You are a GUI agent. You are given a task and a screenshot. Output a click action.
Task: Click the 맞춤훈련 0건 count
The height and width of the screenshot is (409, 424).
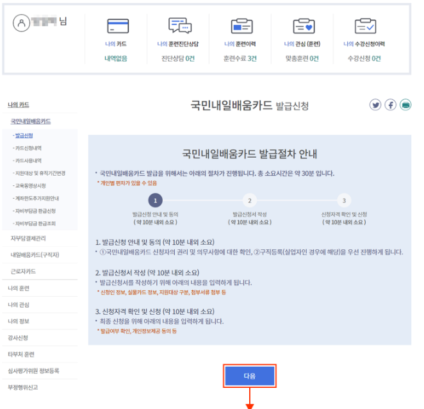(302, 58)
